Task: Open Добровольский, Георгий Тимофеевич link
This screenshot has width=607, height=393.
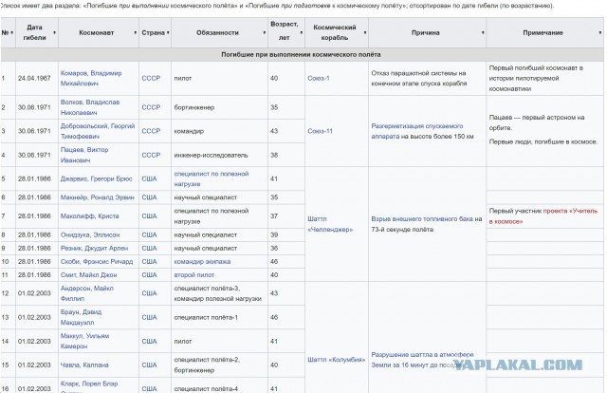Action: pos(98,131)
